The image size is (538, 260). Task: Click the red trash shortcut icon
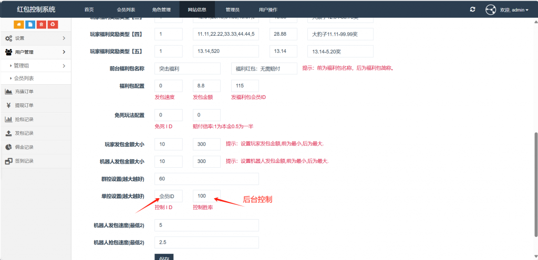point(42,25)
